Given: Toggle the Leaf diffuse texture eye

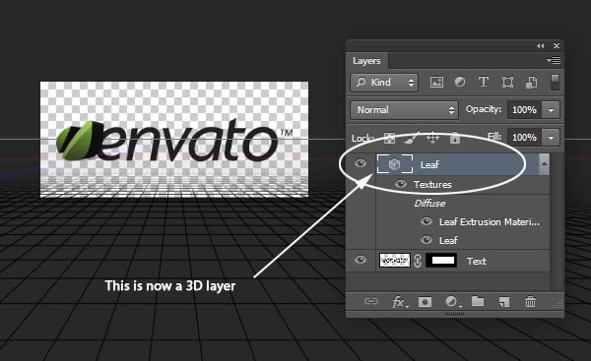Looking at the screenshot, I should coord(427,240).
